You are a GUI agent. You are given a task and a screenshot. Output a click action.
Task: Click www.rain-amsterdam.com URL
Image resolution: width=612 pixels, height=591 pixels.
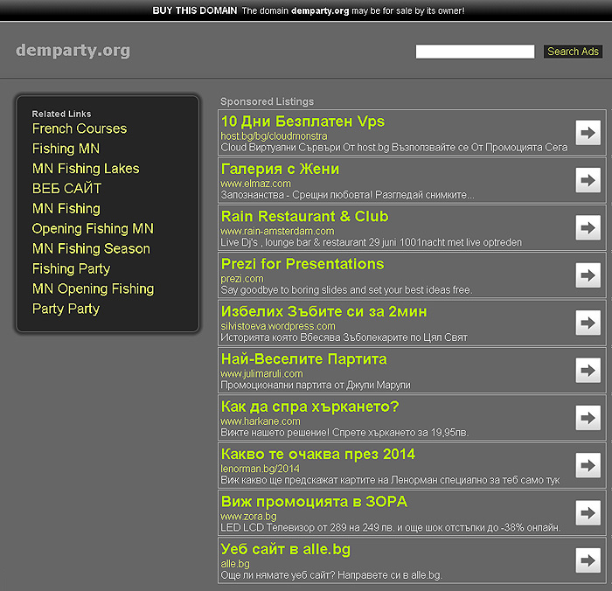[x=277, y=231]
